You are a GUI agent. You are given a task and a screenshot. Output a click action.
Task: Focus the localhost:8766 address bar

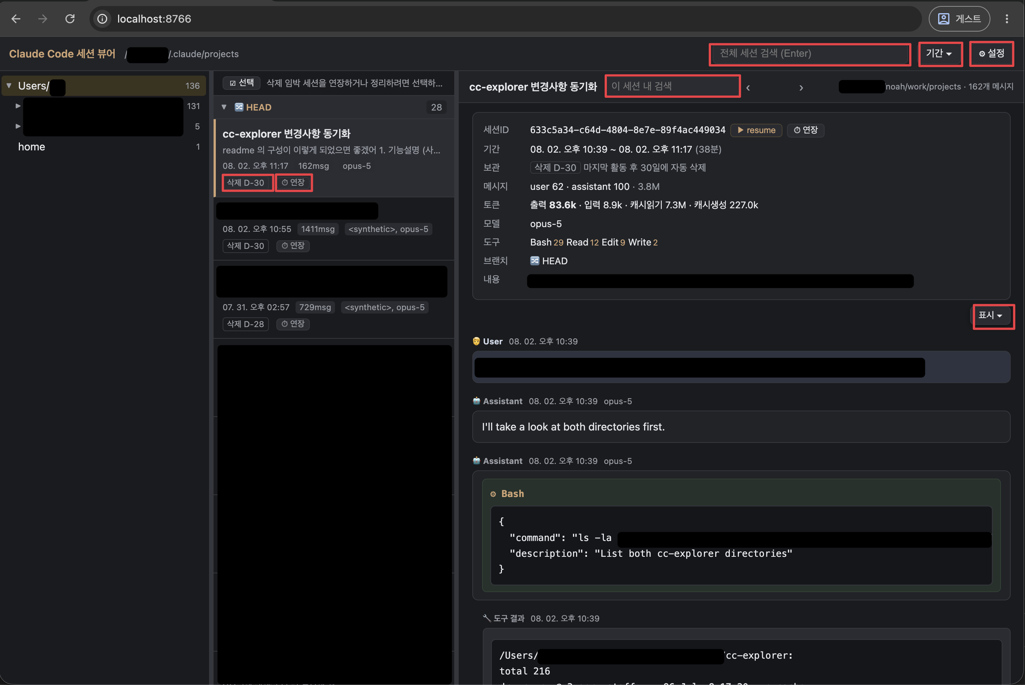pos(505,19)
